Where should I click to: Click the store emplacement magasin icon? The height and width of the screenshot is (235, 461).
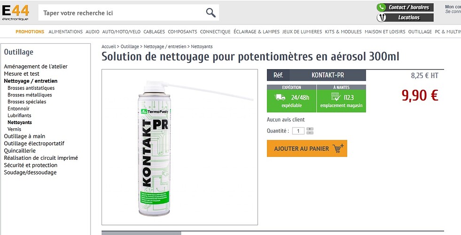[336, 97]
